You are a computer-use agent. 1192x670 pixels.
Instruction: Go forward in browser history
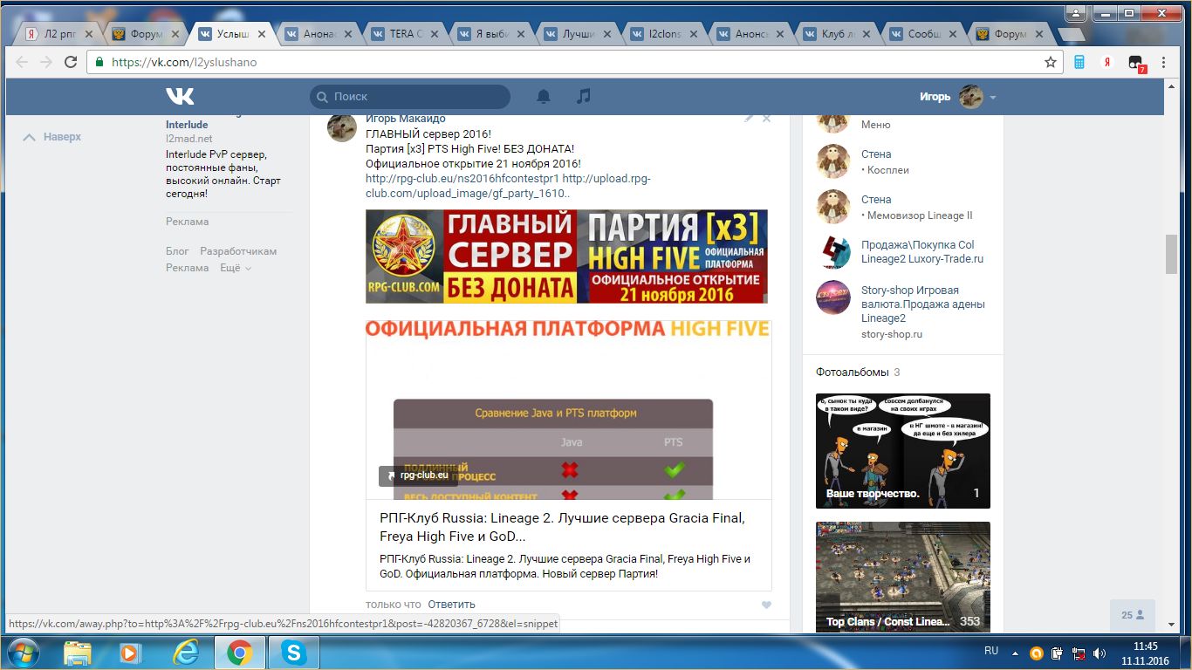(46, 62)
